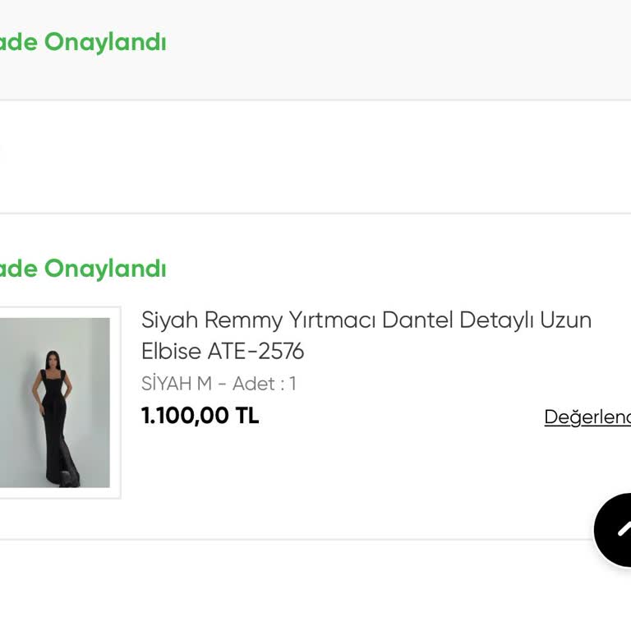Click the word Uzun in the product title
Image resolution: width=631 pixels, height=631 pixels.
(565, 320)
